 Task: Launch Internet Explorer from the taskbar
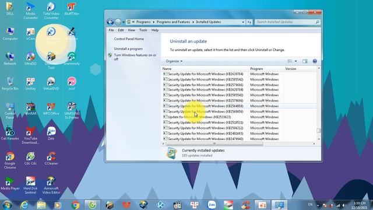[x=24, y=205]
